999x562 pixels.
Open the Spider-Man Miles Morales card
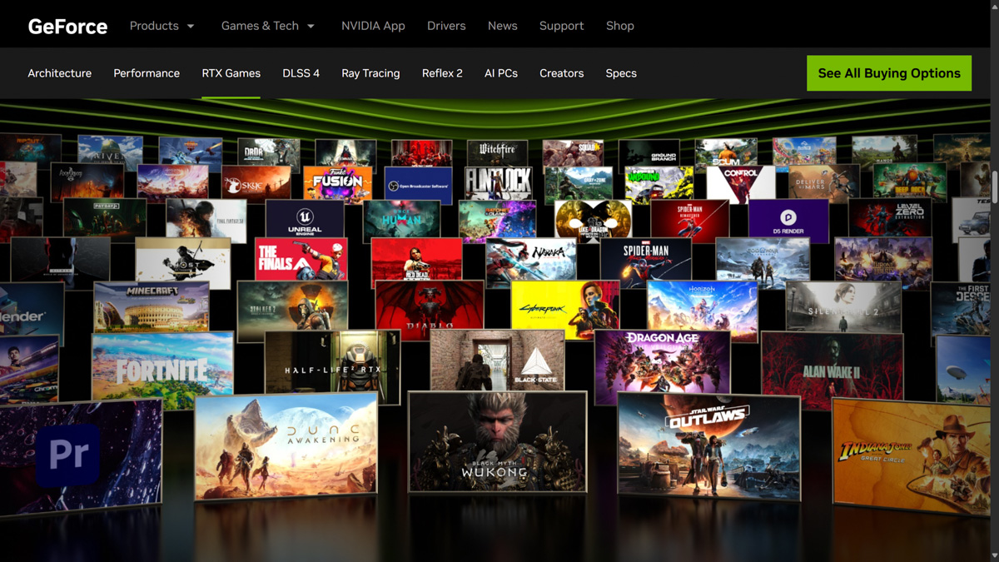645,260
